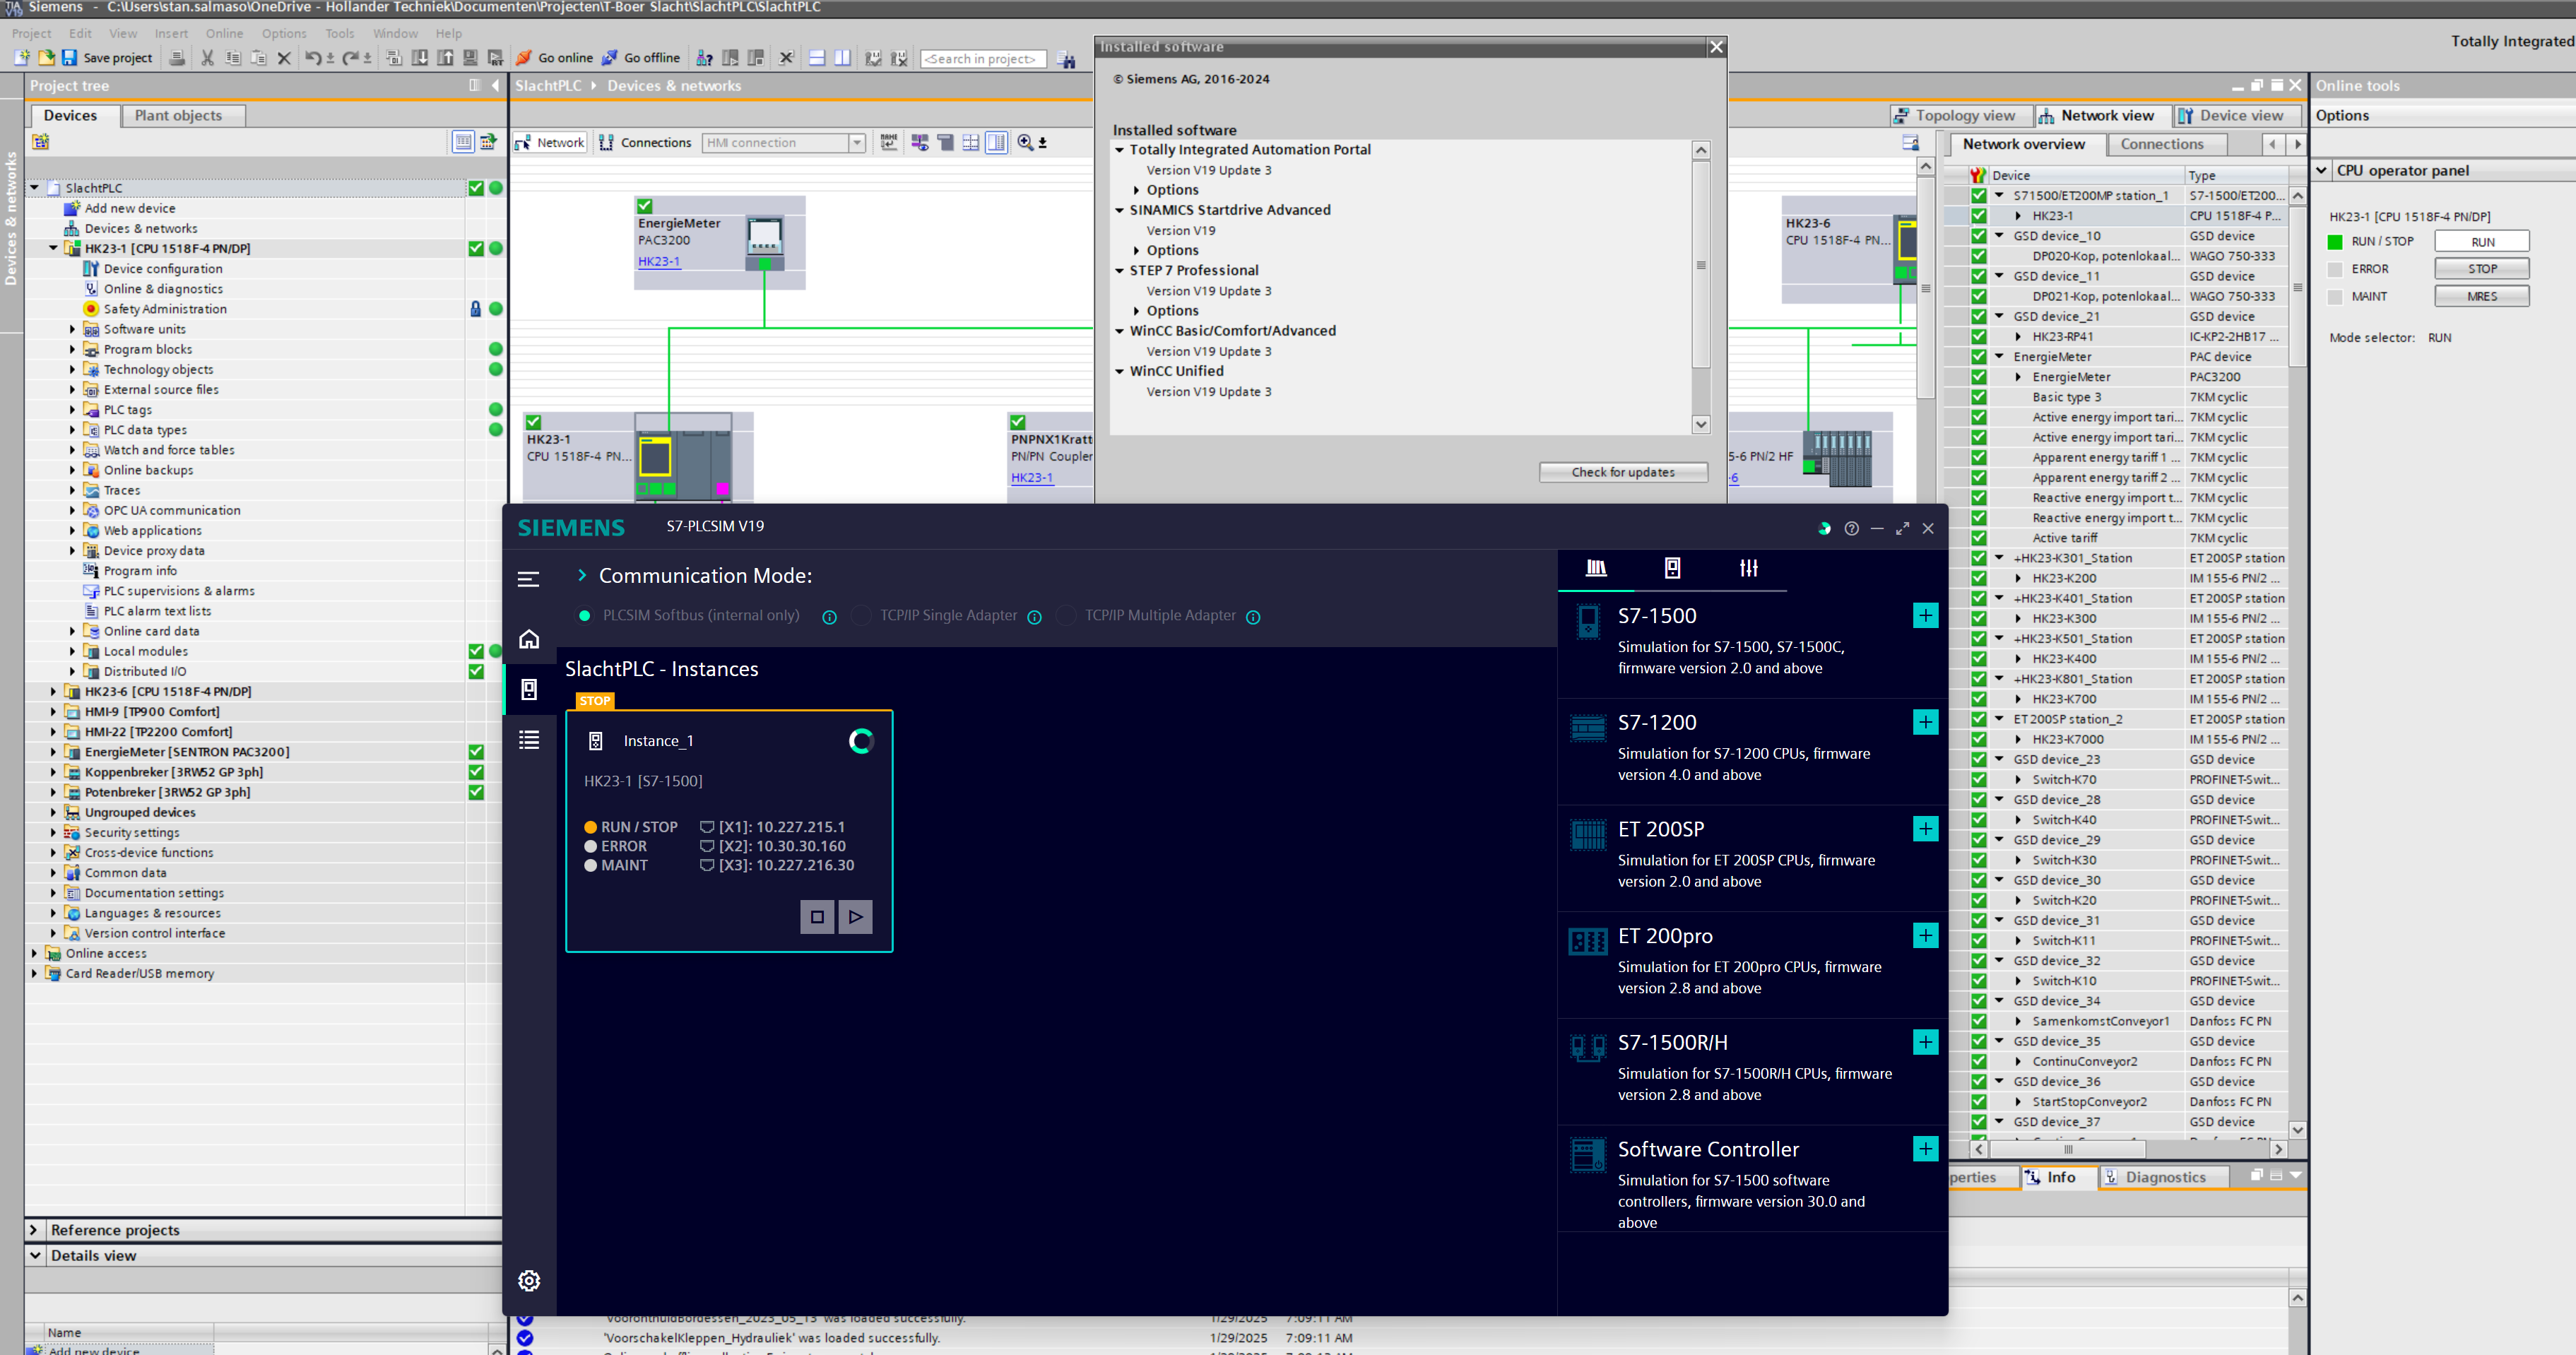Click the MRES button in CPU panel

coord(2481,297)
